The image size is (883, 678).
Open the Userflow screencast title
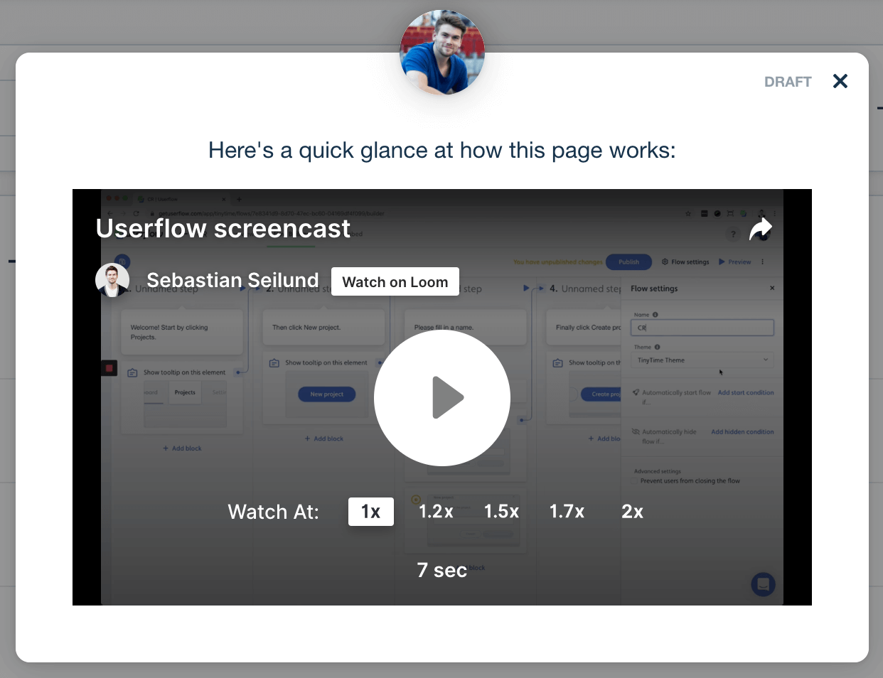click(223, 228)
